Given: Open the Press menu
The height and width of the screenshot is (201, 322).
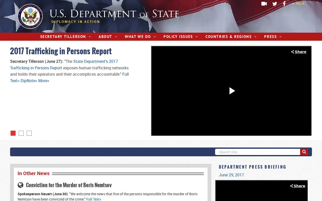Looking at the screenshot, I should [273, 37].
